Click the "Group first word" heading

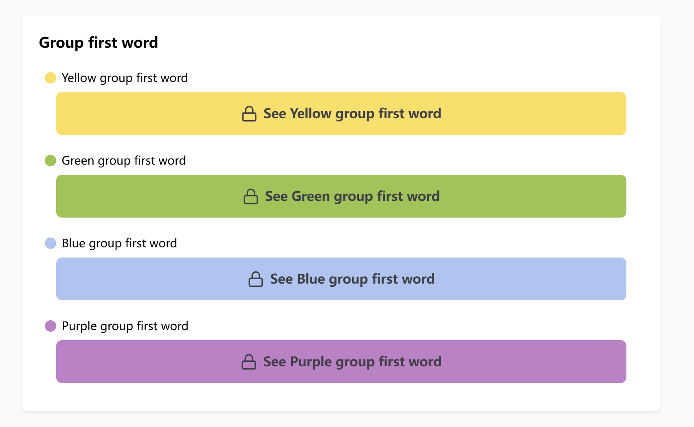(x=99, y=42)
